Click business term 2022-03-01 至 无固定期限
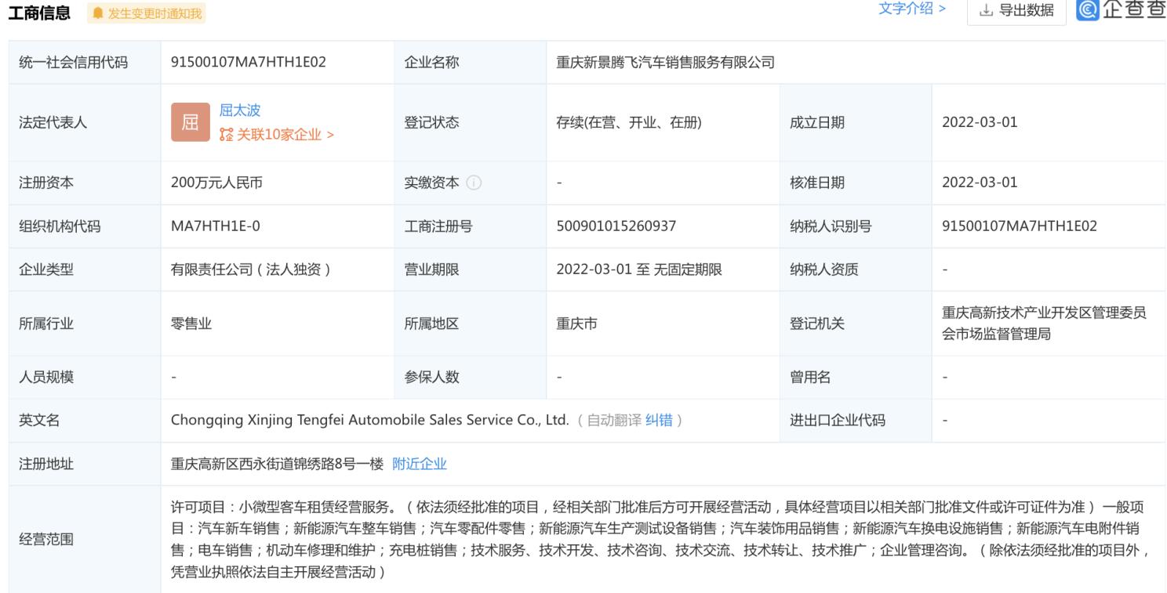1167x593 pixels. point(639,269)
